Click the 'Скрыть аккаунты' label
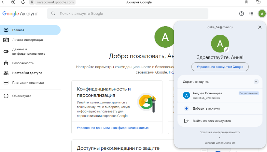This screenshot has width=267, height=152. pyautogui.click(x=196, y=82)
